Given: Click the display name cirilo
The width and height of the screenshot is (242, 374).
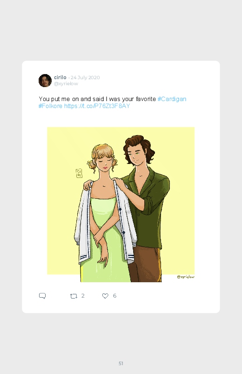Looking at the screenshot, I should (x=60, y=77).
